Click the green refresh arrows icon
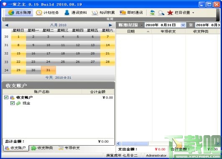Viewport: 222px width, 159px height. 152,13
